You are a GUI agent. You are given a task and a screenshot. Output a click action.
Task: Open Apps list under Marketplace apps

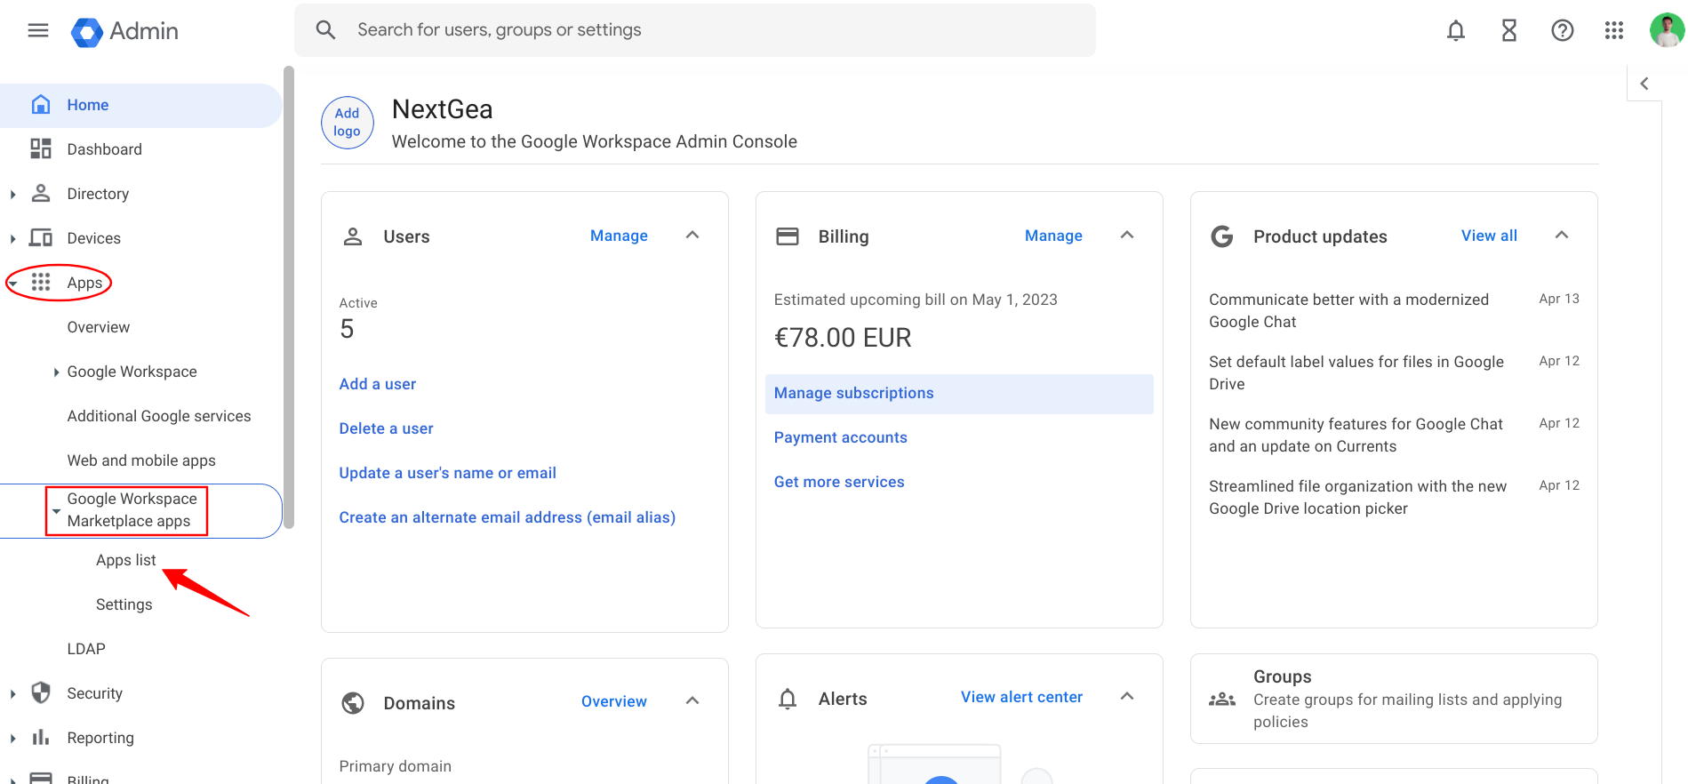[x=126, y=560]
